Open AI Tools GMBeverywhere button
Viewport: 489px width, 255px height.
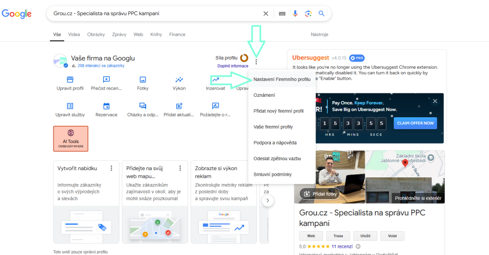[x=71, y=139]
